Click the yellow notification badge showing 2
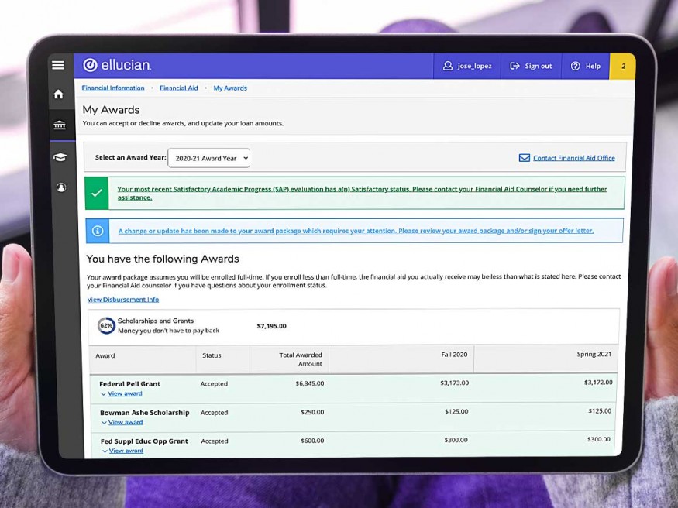 622,66
